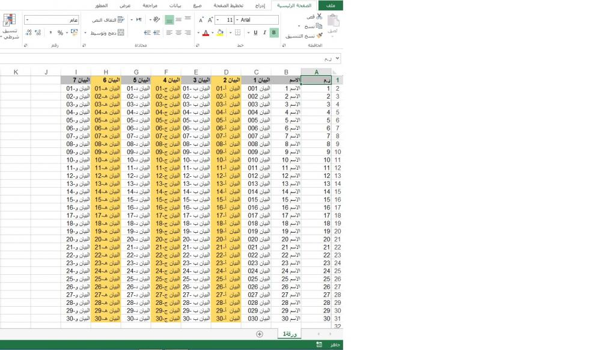Toggle Italic (I) formatting
This screenshot has width=601, height=350.
[x=264, y=32]
